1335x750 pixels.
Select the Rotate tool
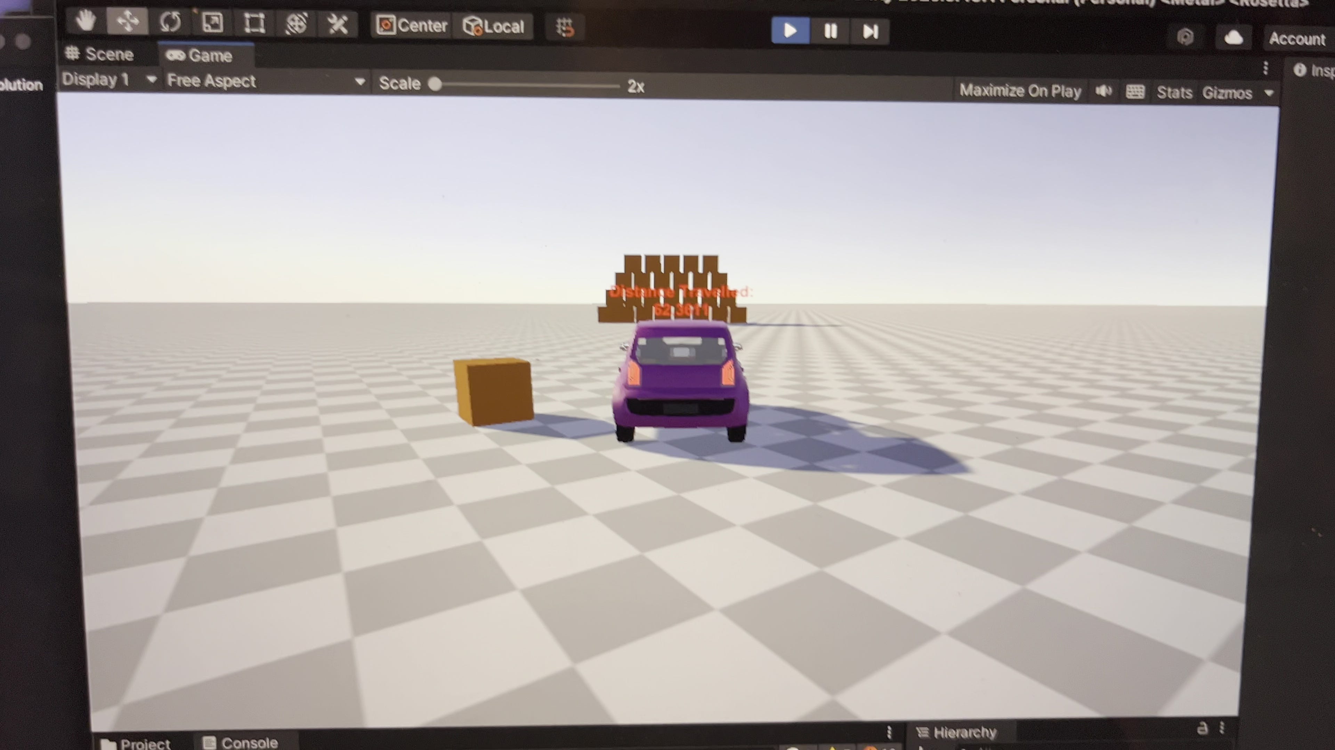(170, 22)
